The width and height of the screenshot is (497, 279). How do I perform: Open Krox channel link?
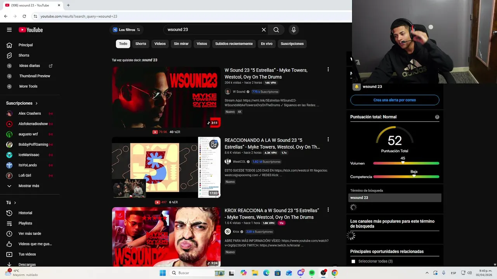[x=236, y=232]
